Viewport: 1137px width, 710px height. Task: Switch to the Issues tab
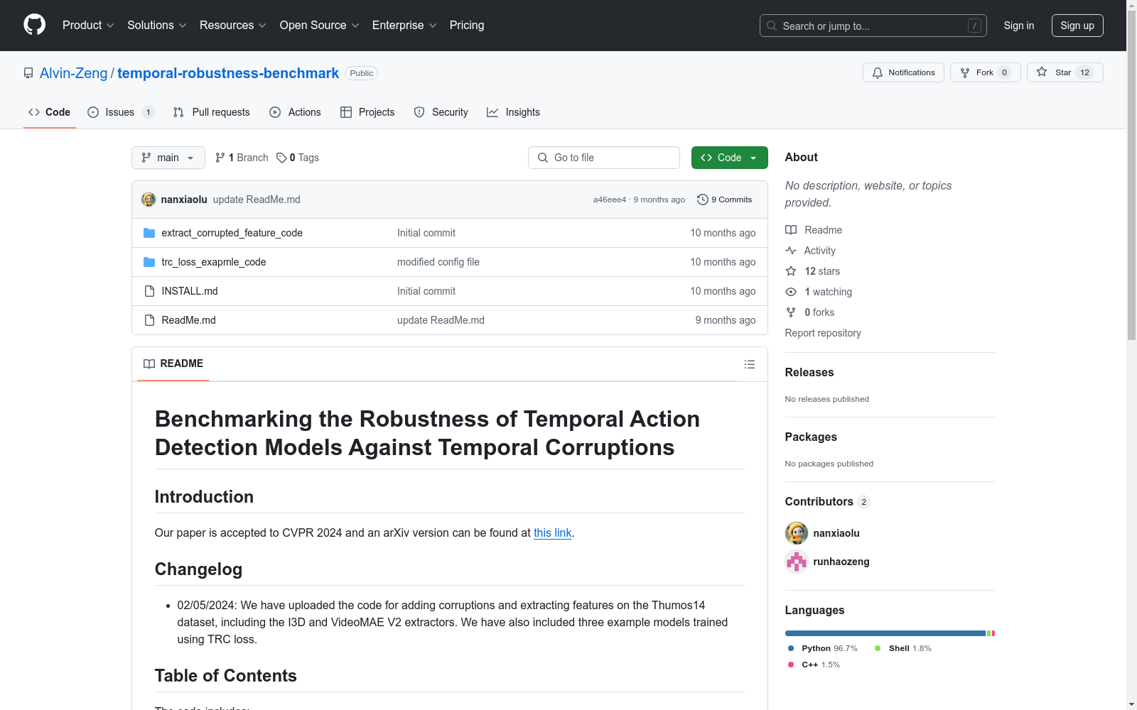pyautogui.click(x=120, y=112)
